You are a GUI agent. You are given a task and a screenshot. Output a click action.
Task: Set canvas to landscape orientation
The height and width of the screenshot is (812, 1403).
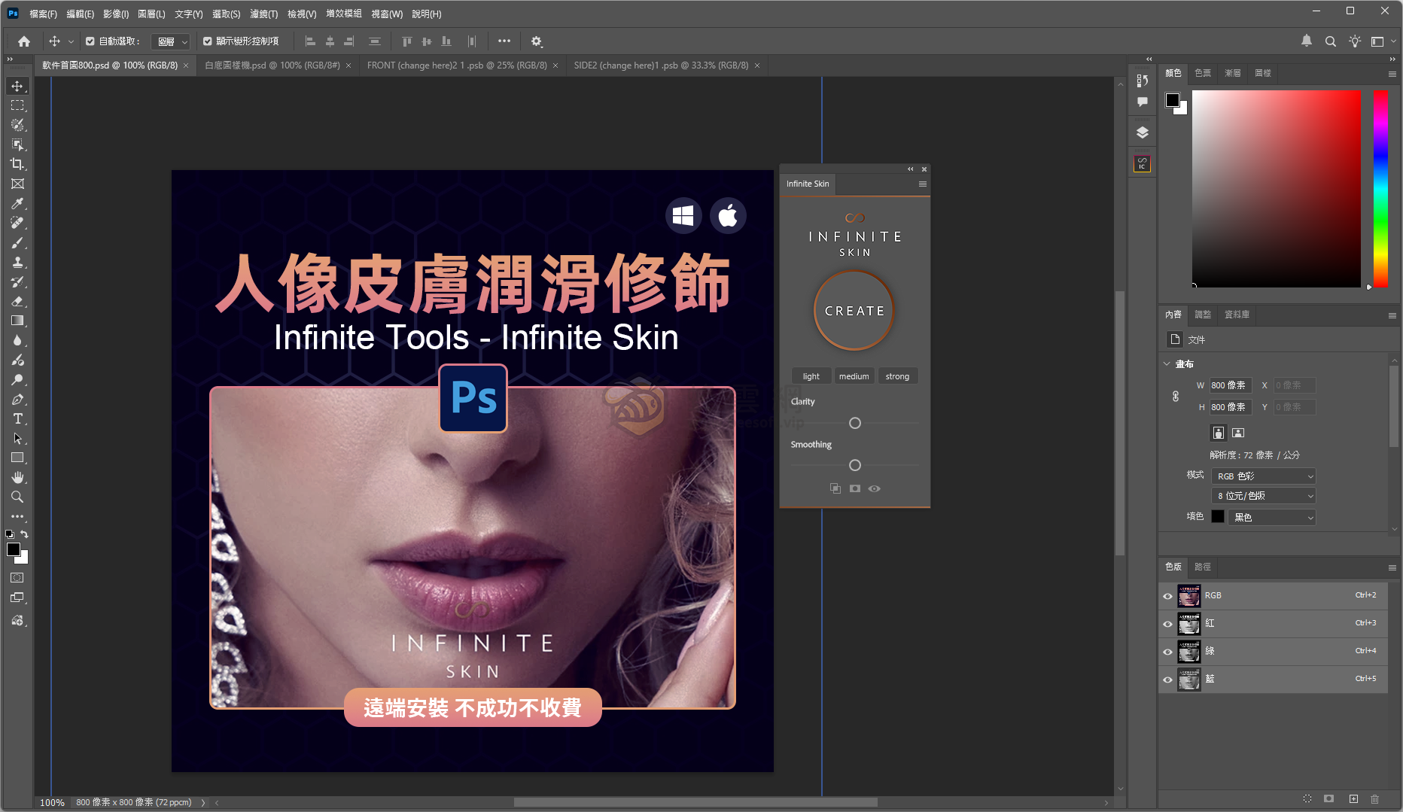tap(1238, 433)
